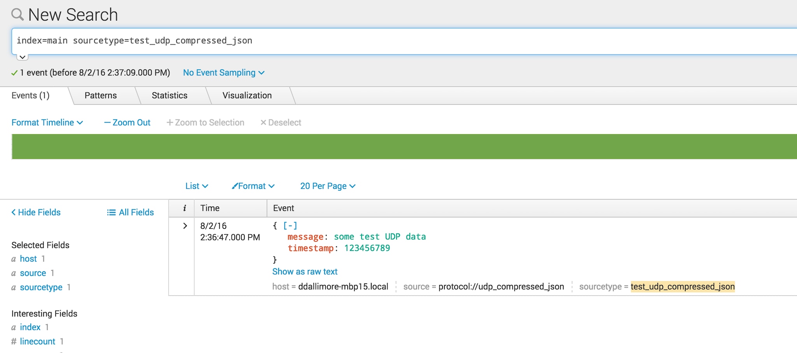Click Zoom Out on the timeline
This screenshot has width=797, height=353.
coord(127,123)
